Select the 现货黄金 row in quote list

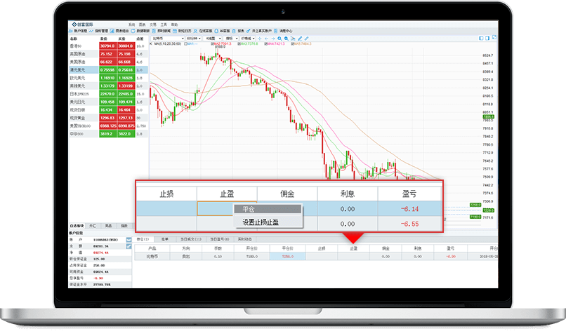click(98, 117)
